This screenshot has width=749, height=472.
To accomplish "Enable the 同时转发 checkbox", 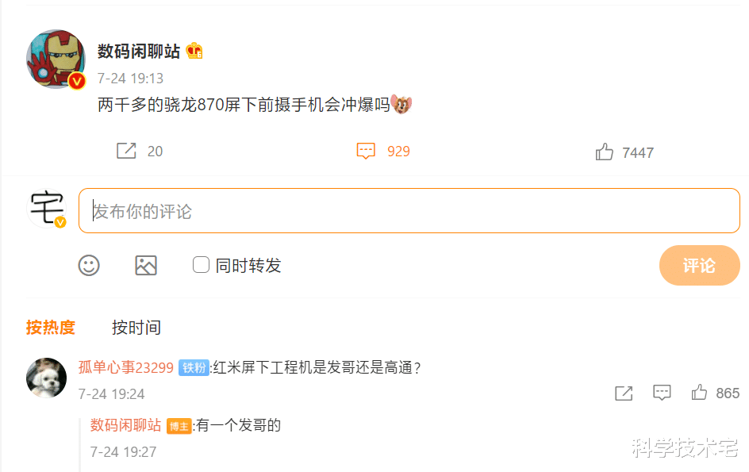I will (x=200, y=265).
